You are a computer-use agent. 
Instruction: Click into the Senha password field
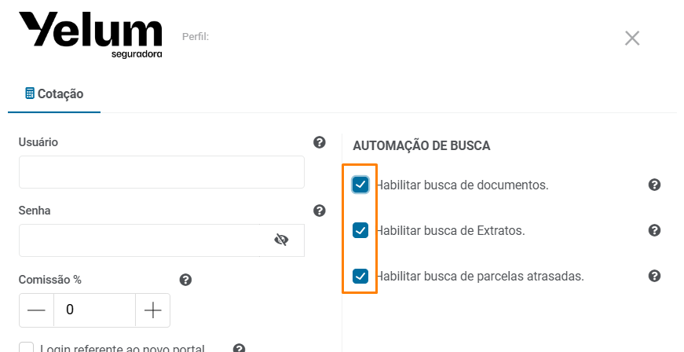coord(139,240)
